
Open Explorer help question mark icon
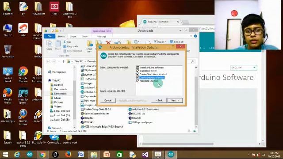[x=195, y=36]
